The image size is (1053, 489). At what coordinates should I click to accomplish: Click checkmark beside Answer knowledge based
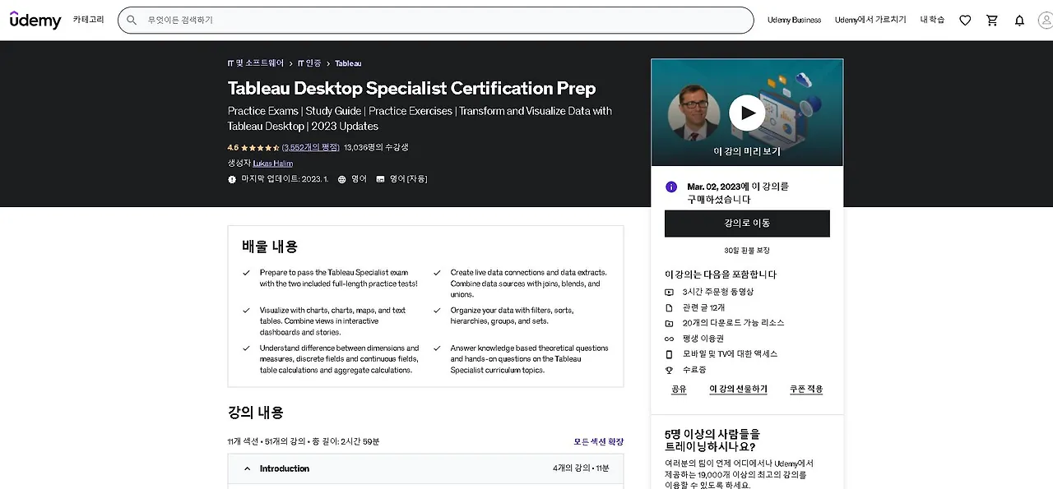click(x=437, y=348)
